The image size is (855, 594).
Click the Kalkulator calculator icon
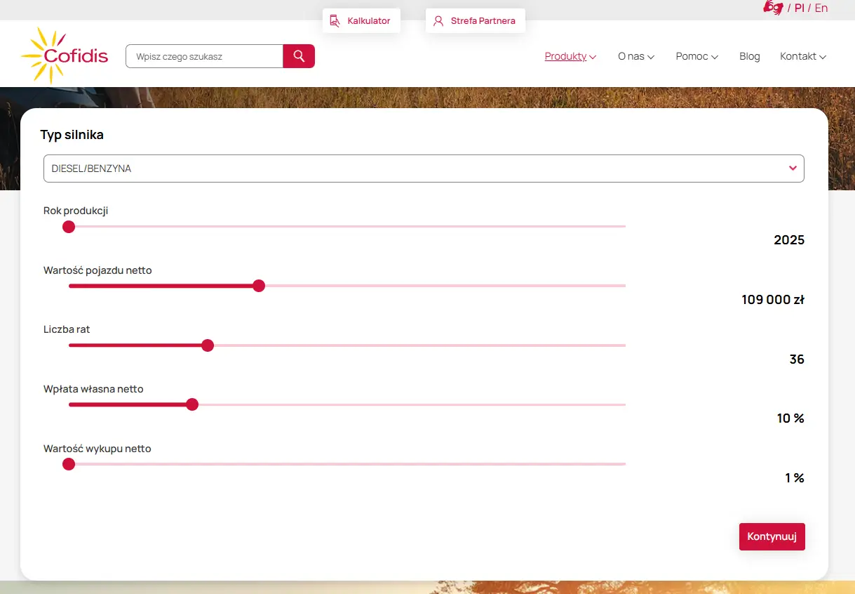pos(335,21)
